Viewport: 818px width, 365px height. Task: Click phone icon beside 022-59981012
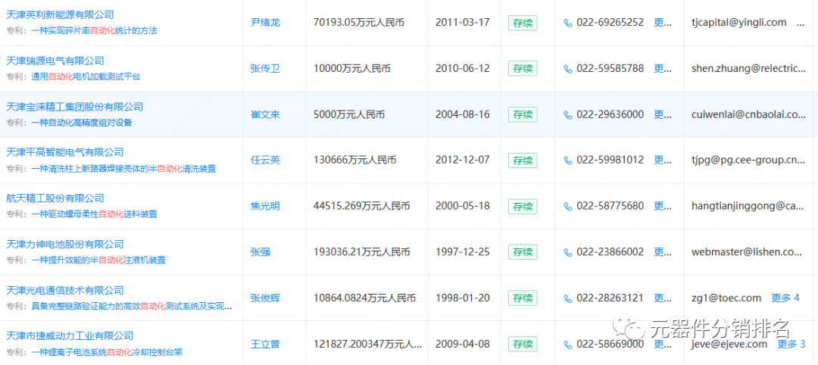tap(568, 160)
